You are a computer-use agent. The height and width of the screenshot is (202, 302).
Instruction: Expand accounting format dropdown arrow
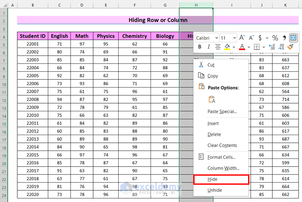(x=267, y=38)
